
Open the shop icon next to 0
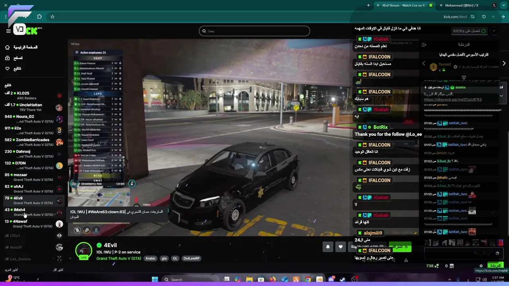[x=452, y=266]
